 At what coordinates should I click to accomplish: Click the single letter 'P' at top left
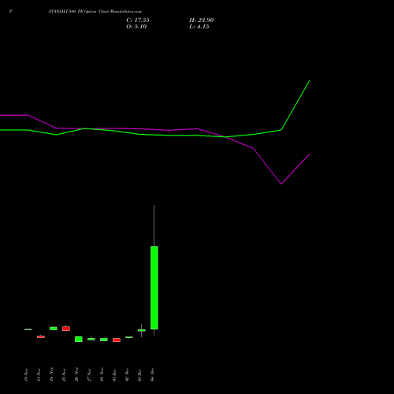[x=11, y=12]
